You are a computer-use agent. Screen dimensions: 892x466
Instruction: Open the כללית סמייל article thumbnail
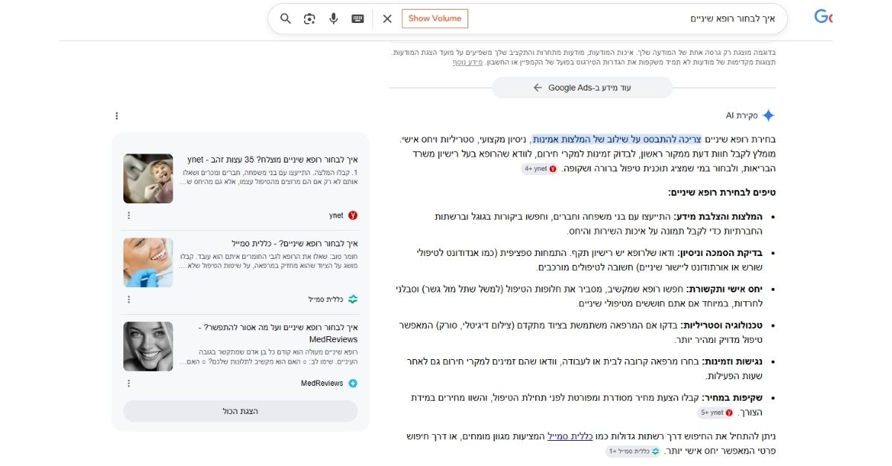[x=148, y=263]
